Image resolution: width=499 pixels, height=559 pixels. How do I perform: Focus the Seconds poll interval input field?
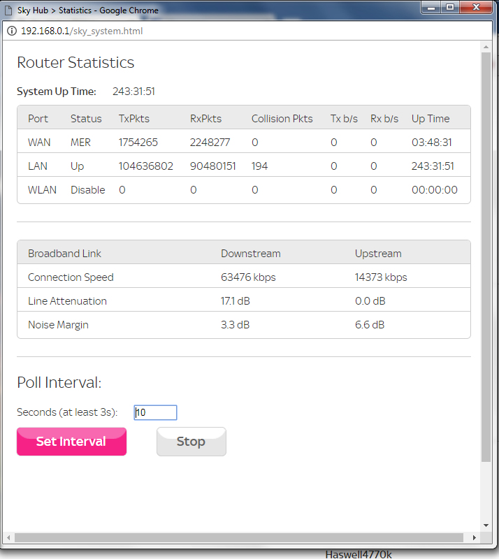155,412
